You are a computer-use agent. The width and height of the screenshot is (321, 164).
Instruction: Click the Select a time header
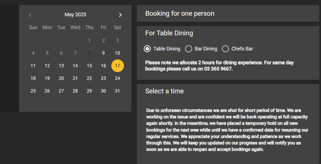pos(164,91)
